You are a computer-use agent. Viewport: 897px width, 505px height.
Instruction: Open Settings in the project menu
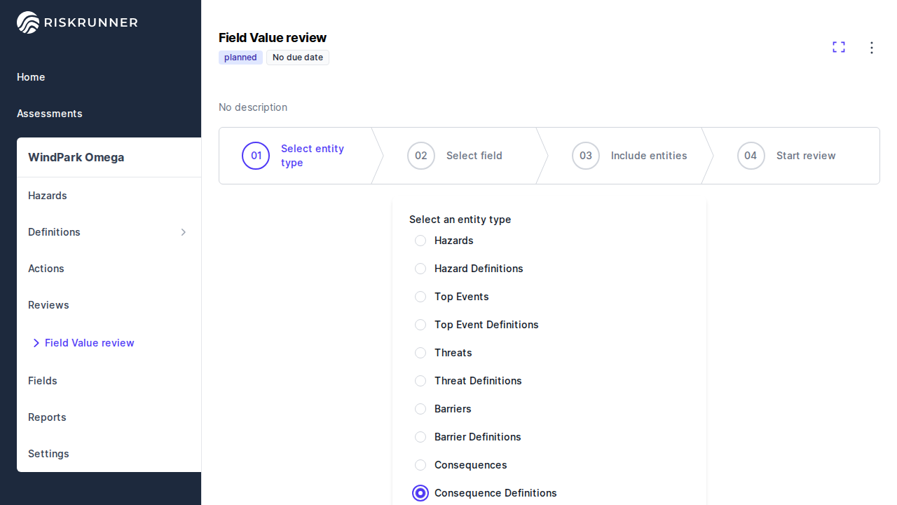click(x=48, y=454)
